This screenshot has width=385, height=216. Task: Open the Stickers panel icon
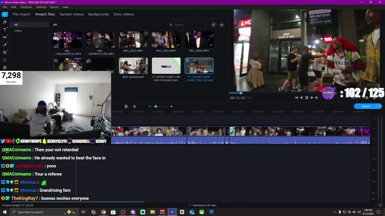click(5, 52)
